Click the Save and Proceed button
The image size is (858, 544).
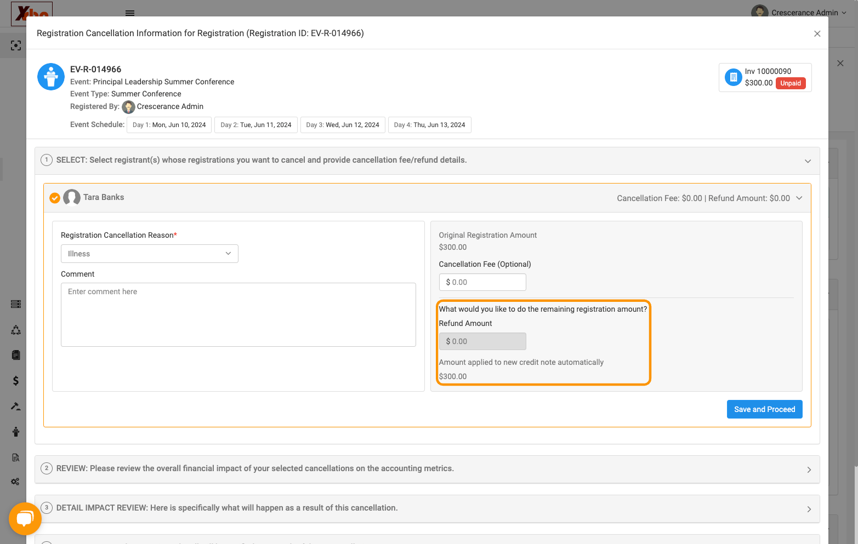coord(764,409)
